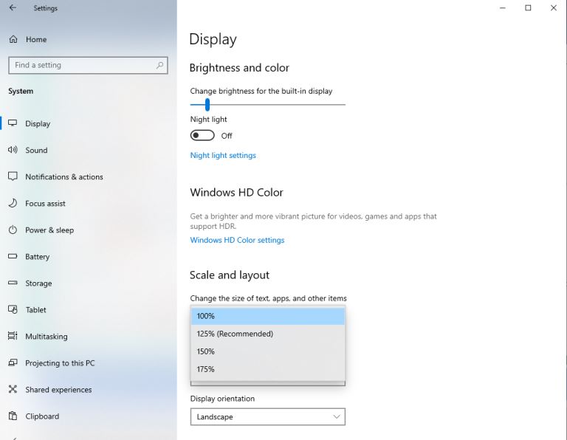Viewport: 567px width, 440px height.
Task: Open the Display orientation Landscape dropdown
Action: (x=267, y=416)
